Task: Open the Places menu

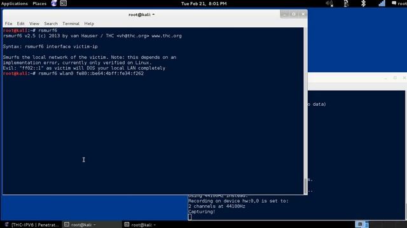Action: coord(39,4)
